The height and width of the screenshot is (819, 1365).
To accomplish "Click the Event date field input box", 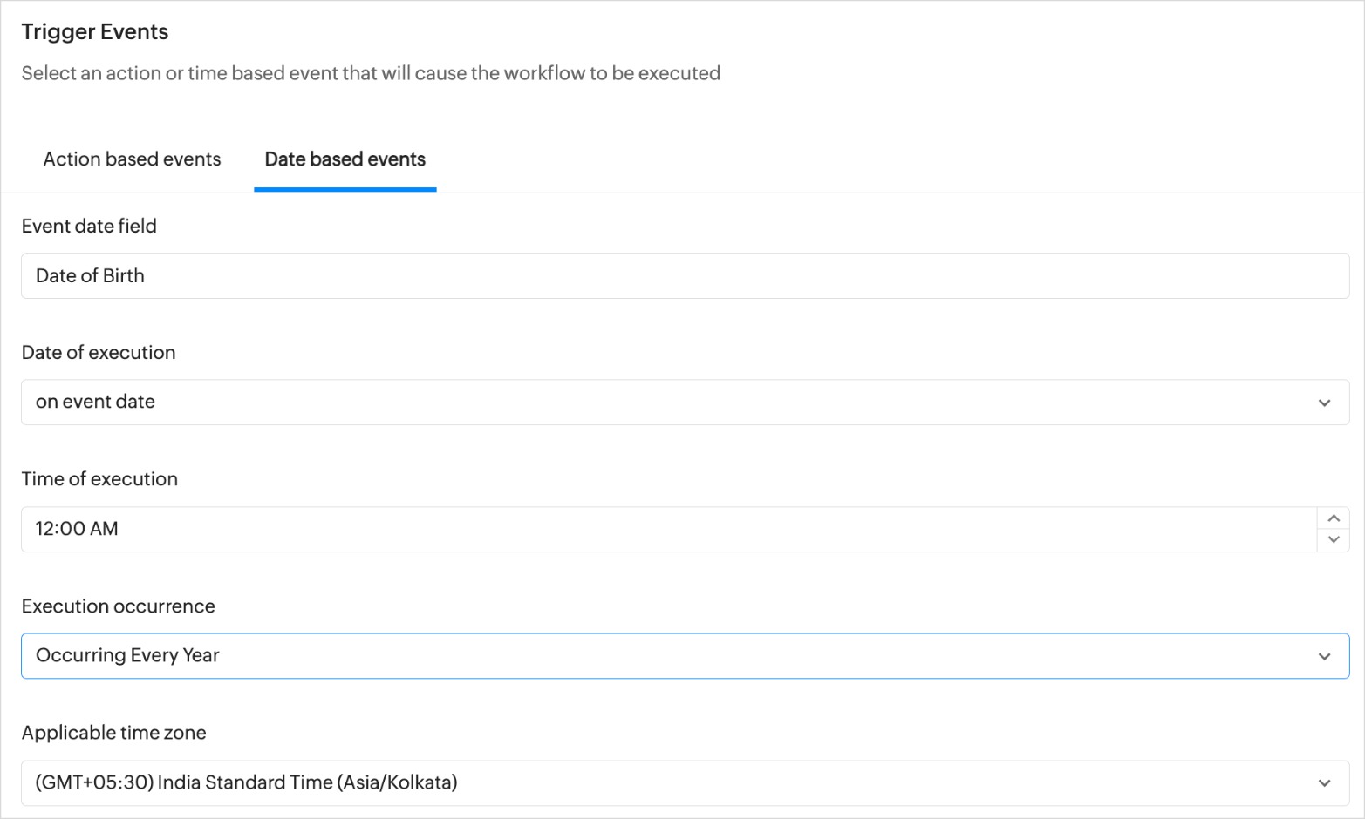I will 685,276.
